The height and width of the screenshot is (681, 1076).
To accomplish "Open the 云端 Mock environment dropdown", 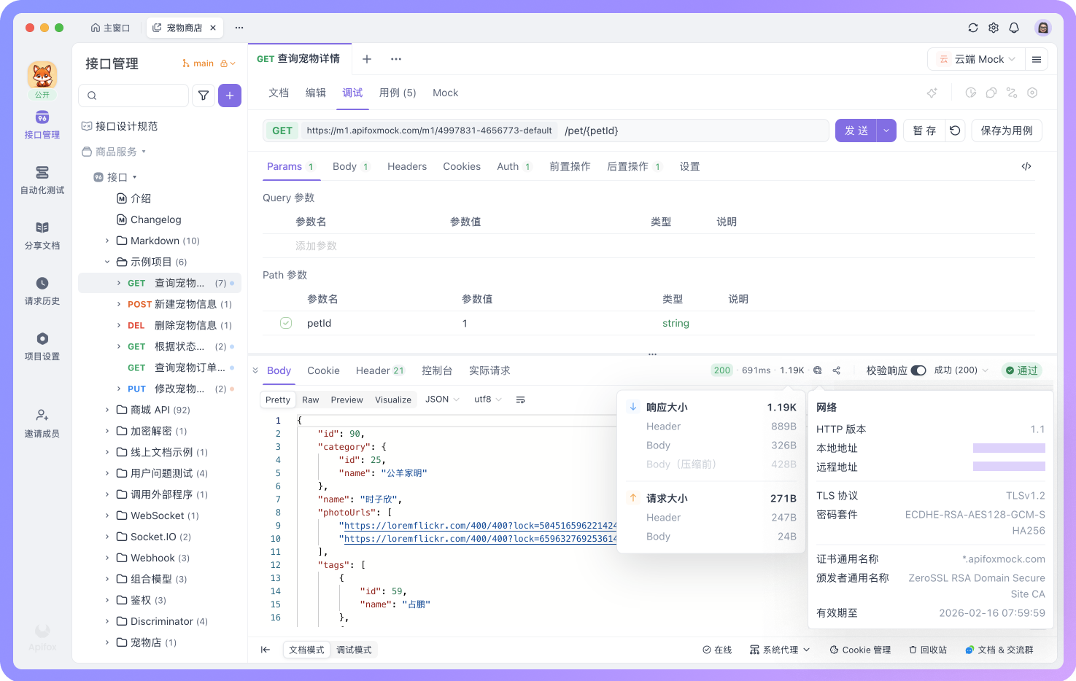I will pos(975,59).
